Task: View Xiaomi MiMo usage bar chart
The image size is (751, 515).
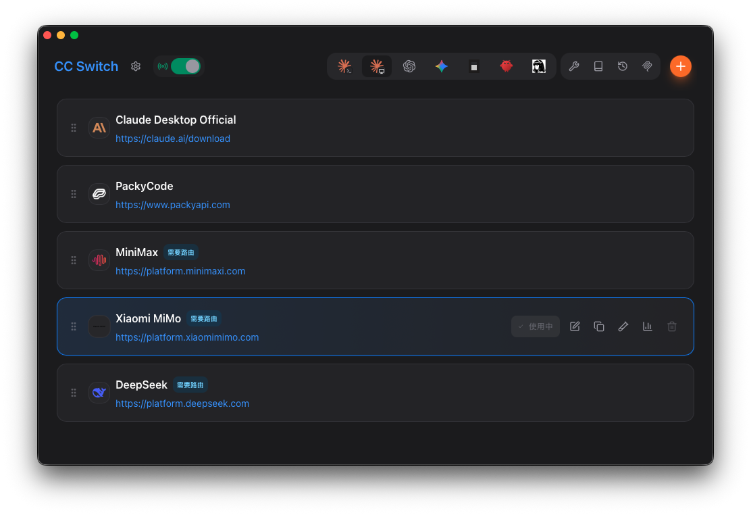Action: (648, 326)
